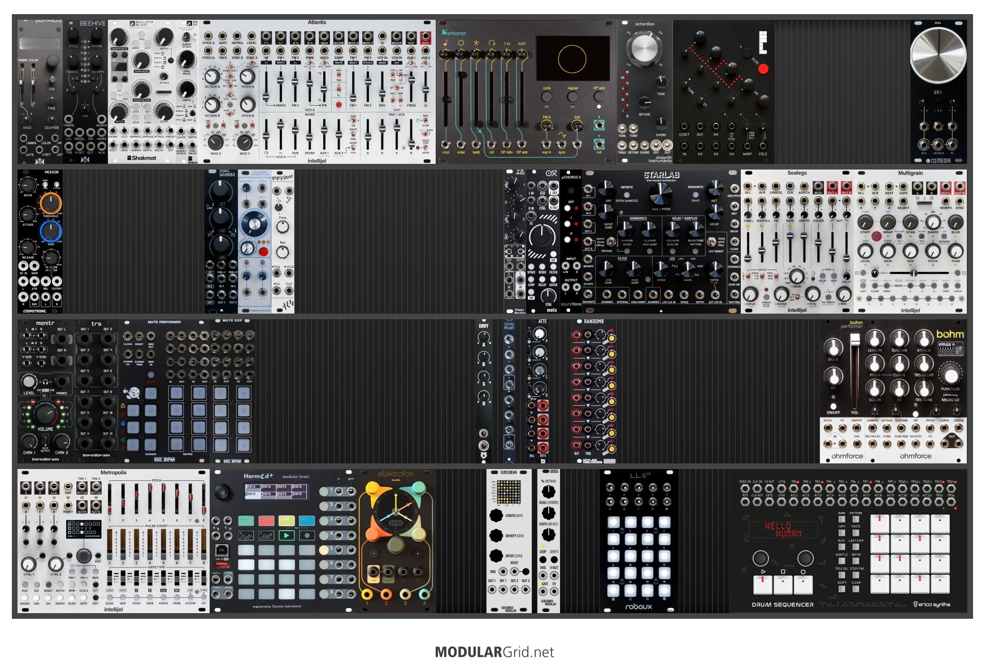Click the EXIT button on Metropolix

point(98,556)
